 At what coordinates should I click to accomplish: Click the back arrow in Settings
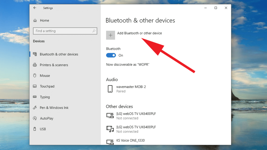(35, 8)
